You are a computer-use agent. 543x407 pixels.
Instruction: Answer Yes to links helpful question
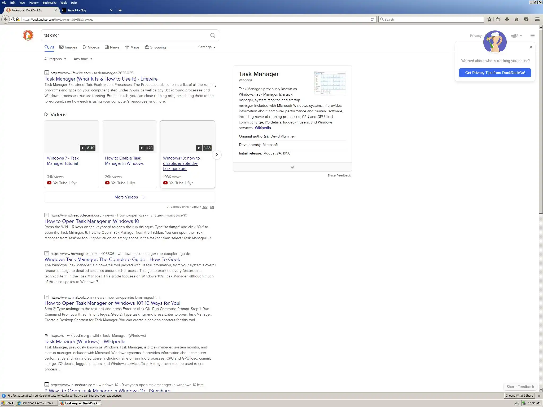click(x=205, y=207)
